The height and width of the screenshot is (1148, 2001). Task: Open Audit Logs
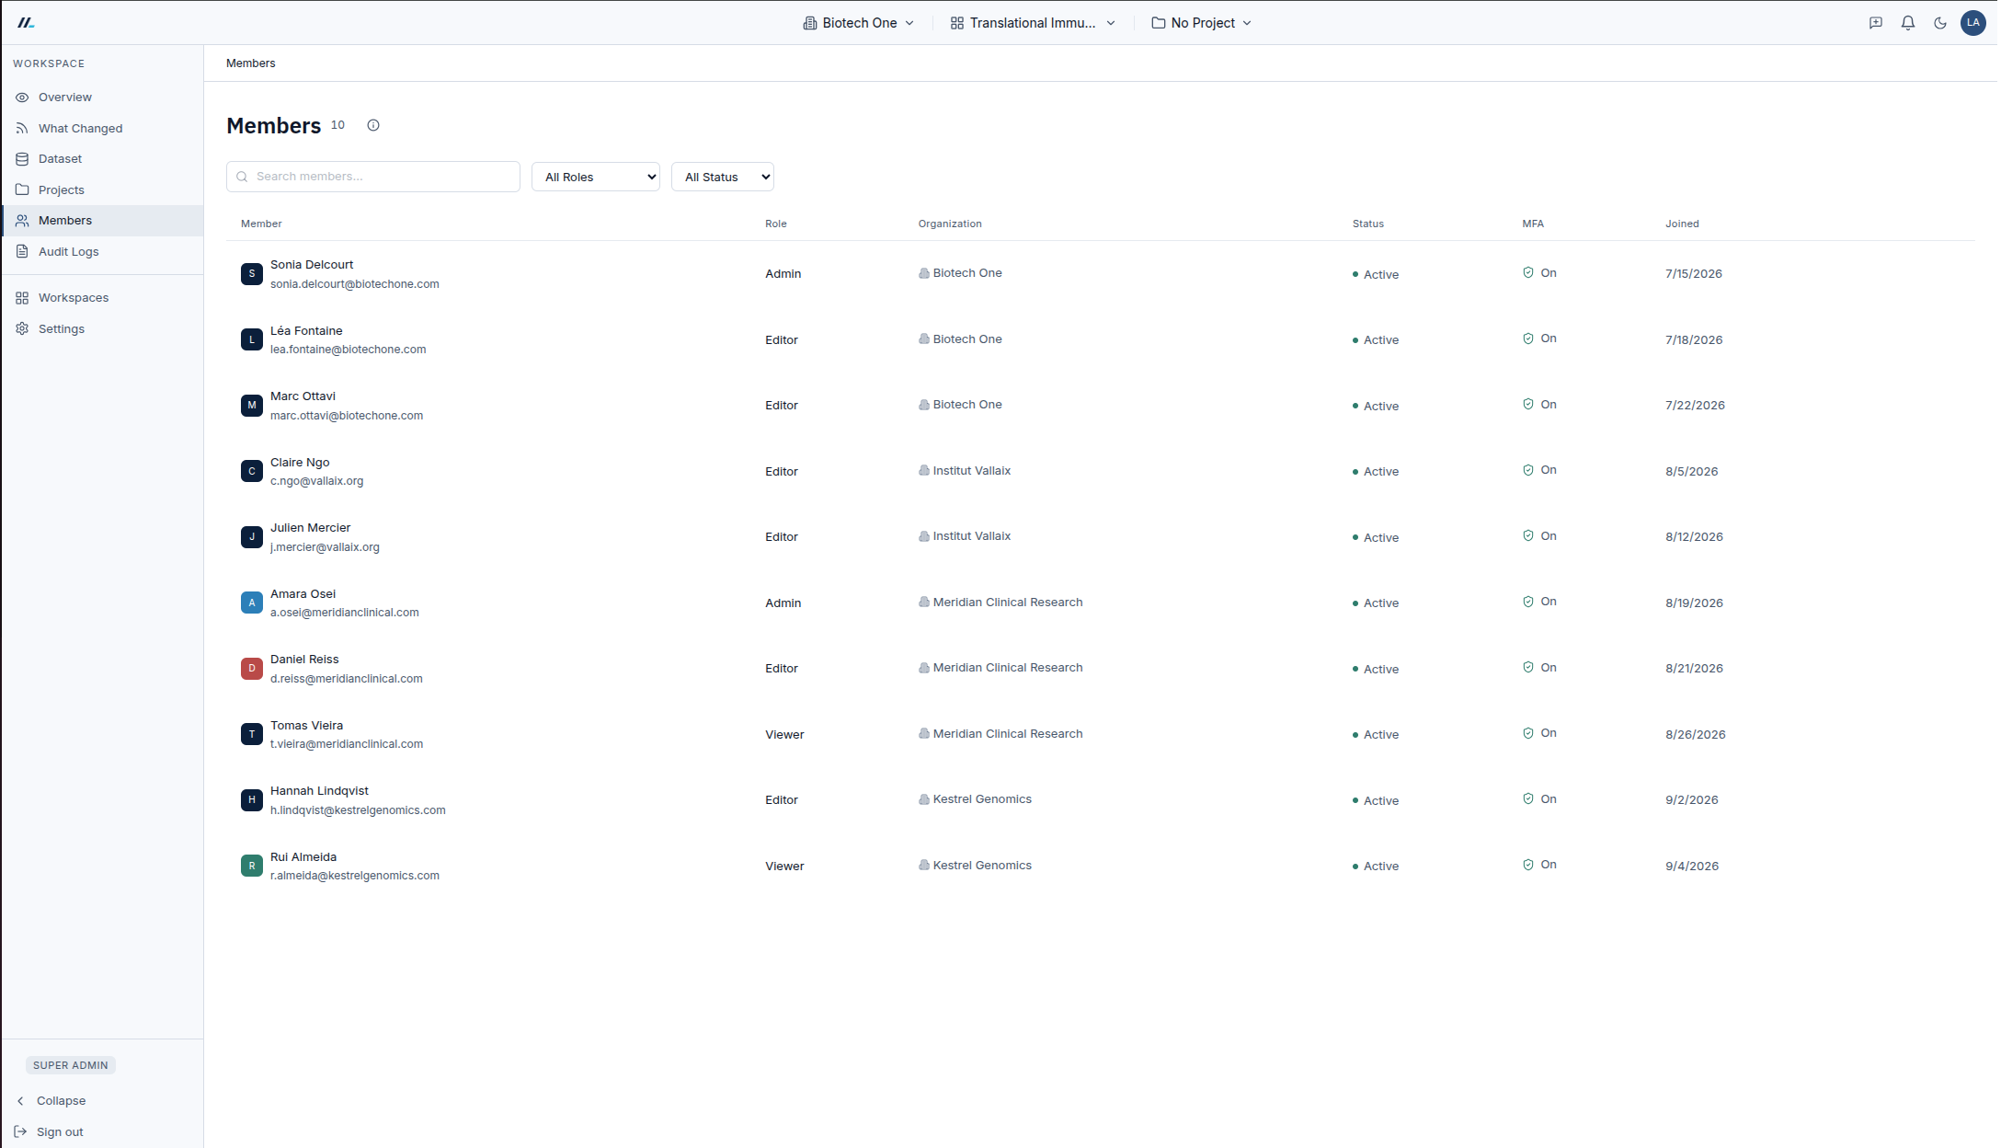point(102,252)
